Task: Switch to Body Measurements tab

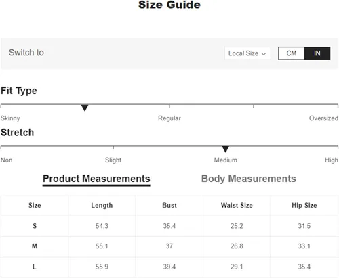Action: coord(249,179)
